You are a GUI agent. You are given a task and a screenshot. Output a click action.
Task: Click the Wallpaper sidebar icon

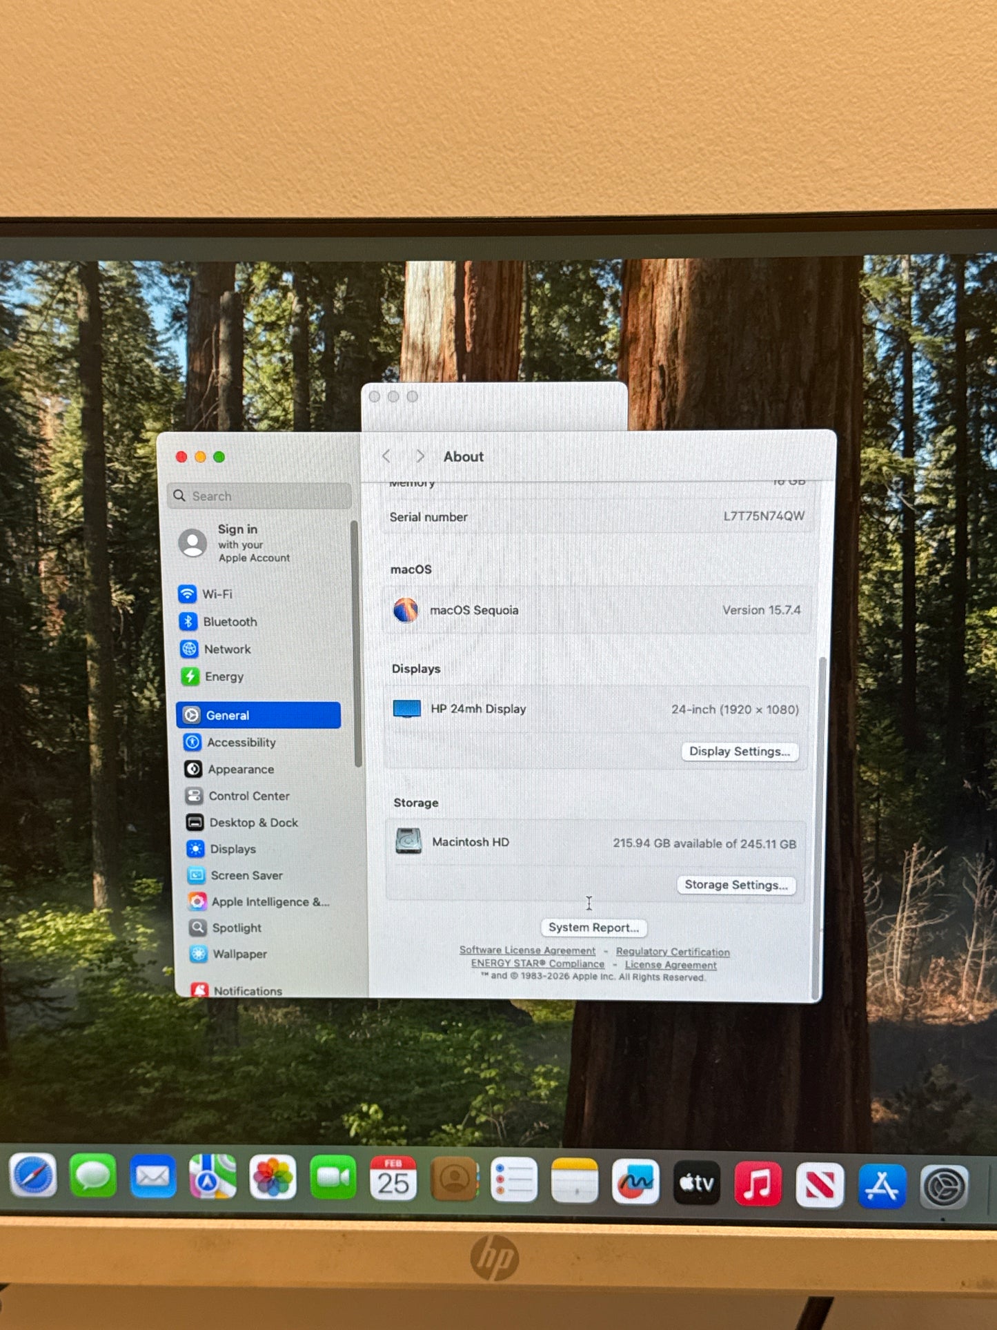[199, 954]
